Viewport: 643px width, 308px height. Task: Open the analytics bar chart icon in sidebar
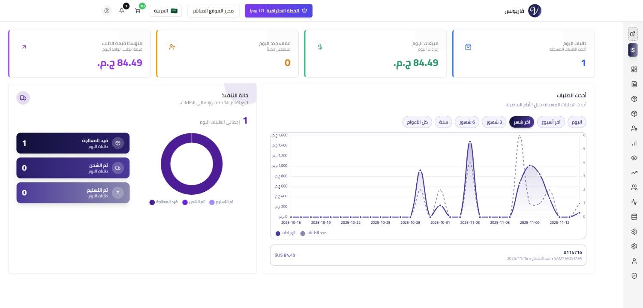tap(634, 143)
